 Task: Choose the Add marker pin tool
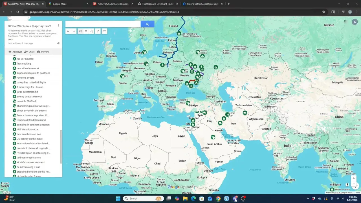click(x=86, y=31)
